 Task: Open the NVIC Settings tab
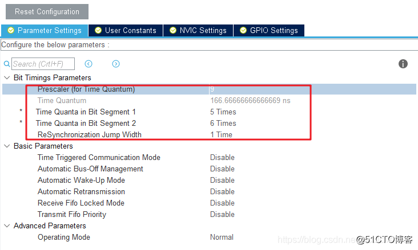(x=203, y=30)
